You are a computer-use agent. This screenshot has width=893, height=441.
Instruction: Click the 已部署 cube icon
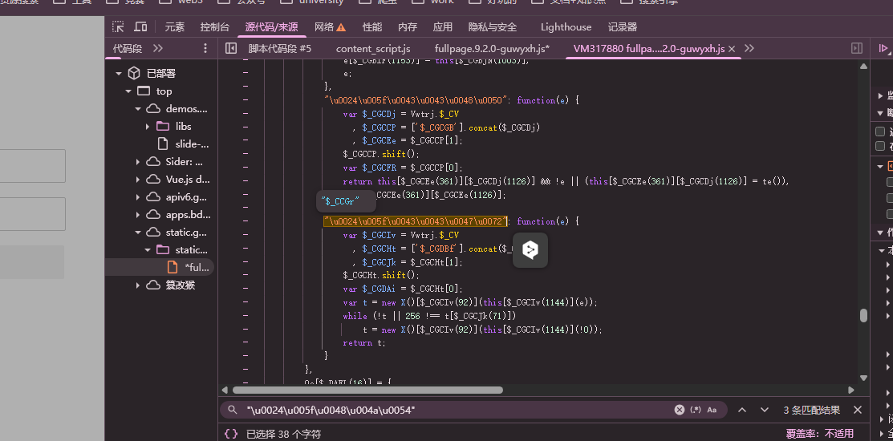[x=133, y=73]
